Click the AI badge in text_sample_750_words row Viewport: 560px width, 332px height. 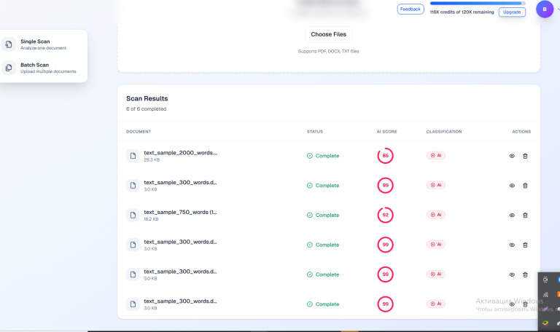click(436, 215)
